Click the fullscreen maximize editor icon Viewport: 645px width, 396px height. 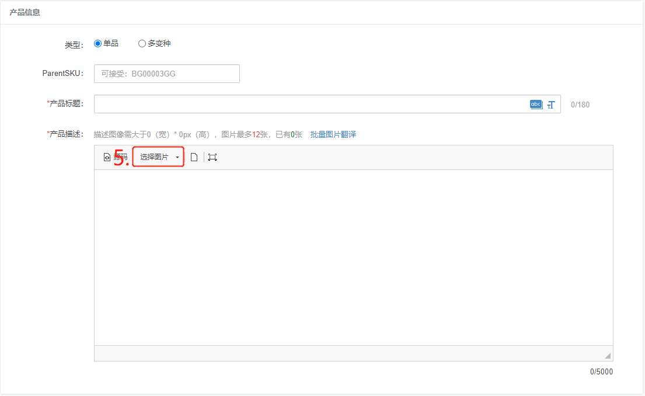pos(212,157)
